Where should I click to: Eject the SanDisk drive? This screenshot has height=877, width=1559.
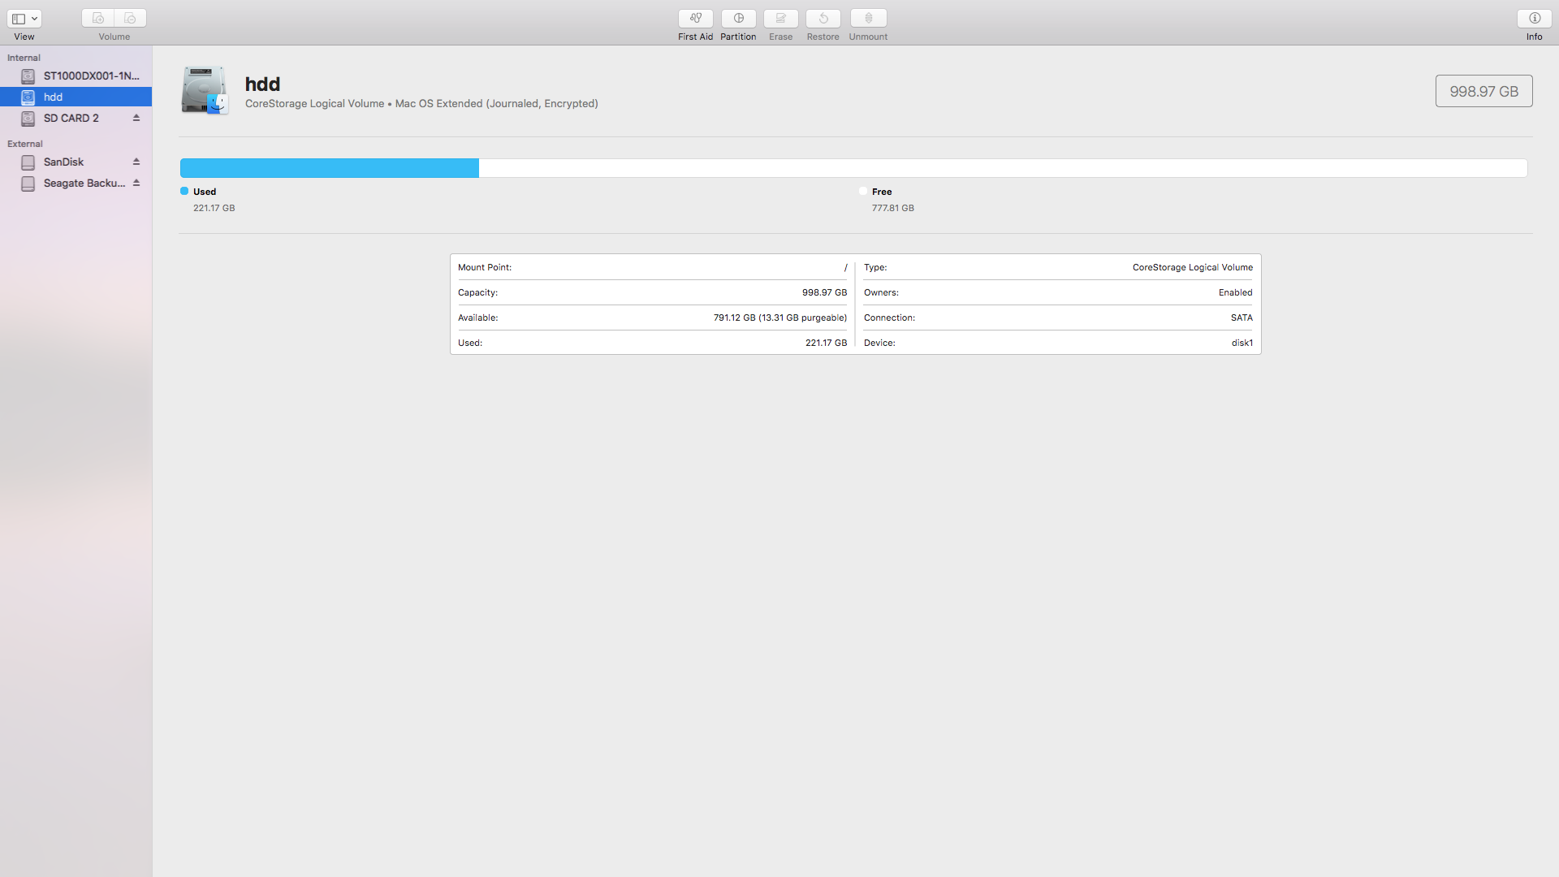coord(136,161)
